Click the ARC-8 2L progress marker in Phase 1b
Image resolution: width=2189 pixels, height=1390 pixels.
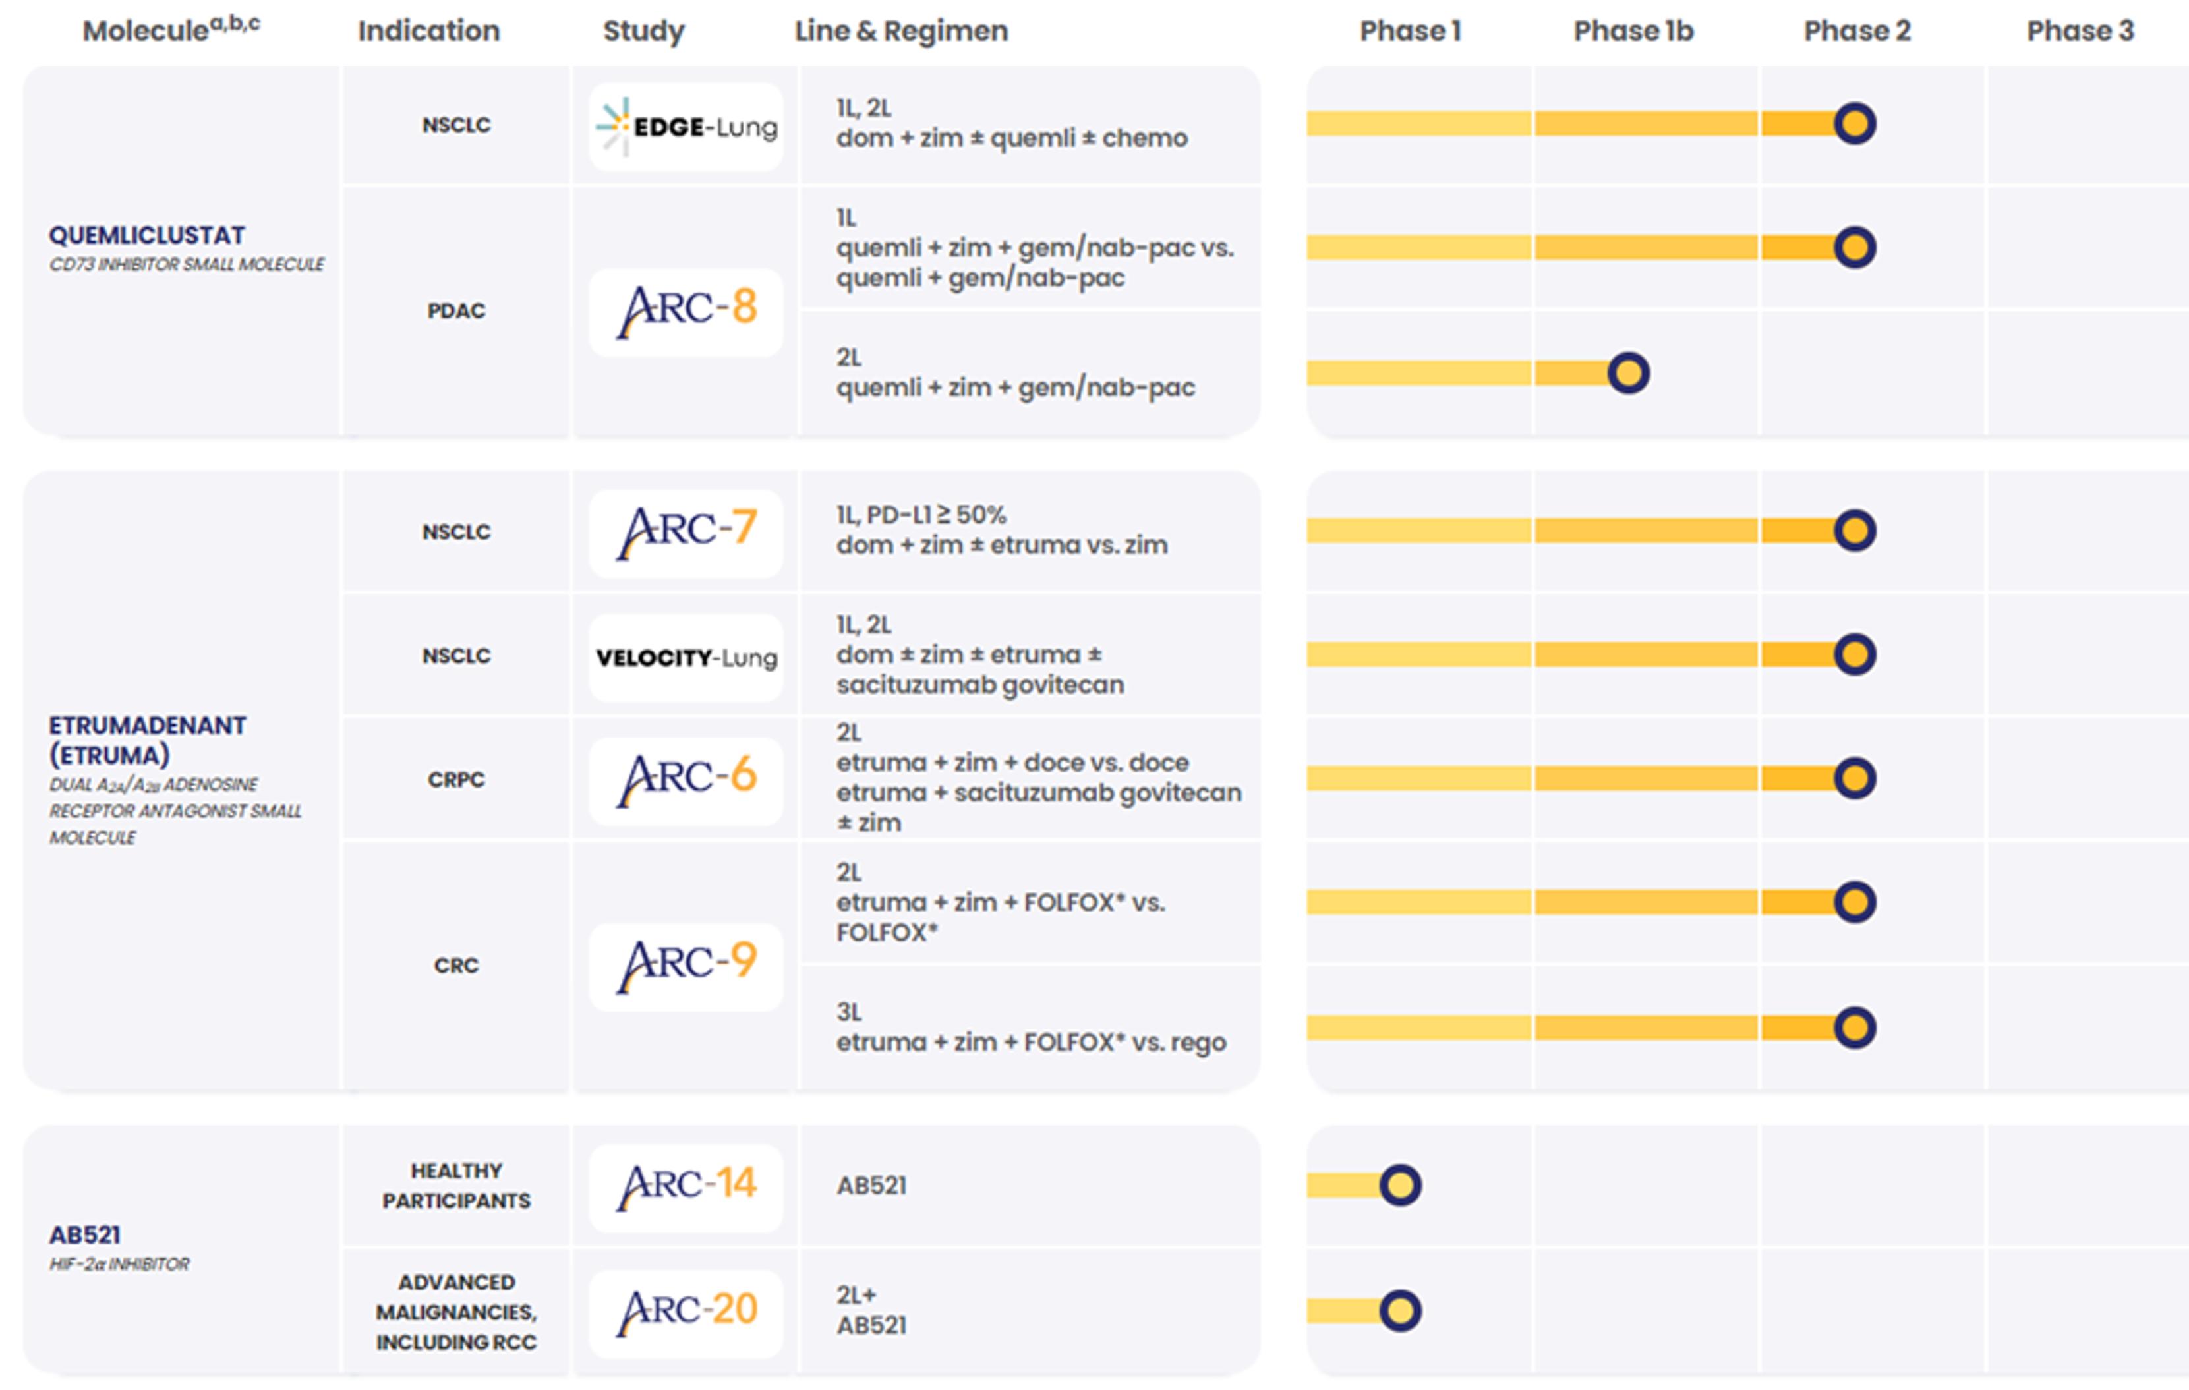1628,373
